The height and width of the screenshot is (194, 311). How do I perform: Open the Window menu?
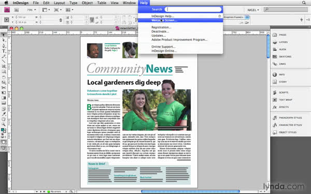pyautogui.click(x=129, y=3)
